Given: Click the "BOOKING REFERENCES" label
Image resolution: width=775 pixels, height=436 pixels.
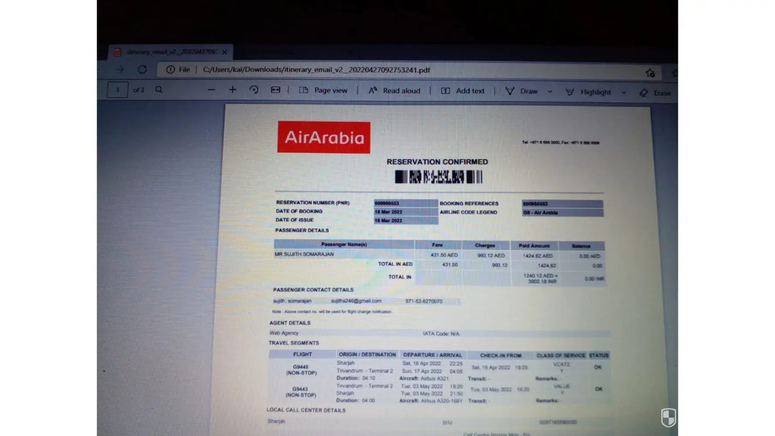Looking at the screenshot, I should click(469, 204).
